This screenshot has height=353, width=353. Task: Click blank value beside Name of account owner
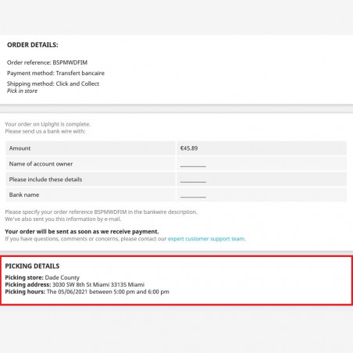[x=262, y=164]
